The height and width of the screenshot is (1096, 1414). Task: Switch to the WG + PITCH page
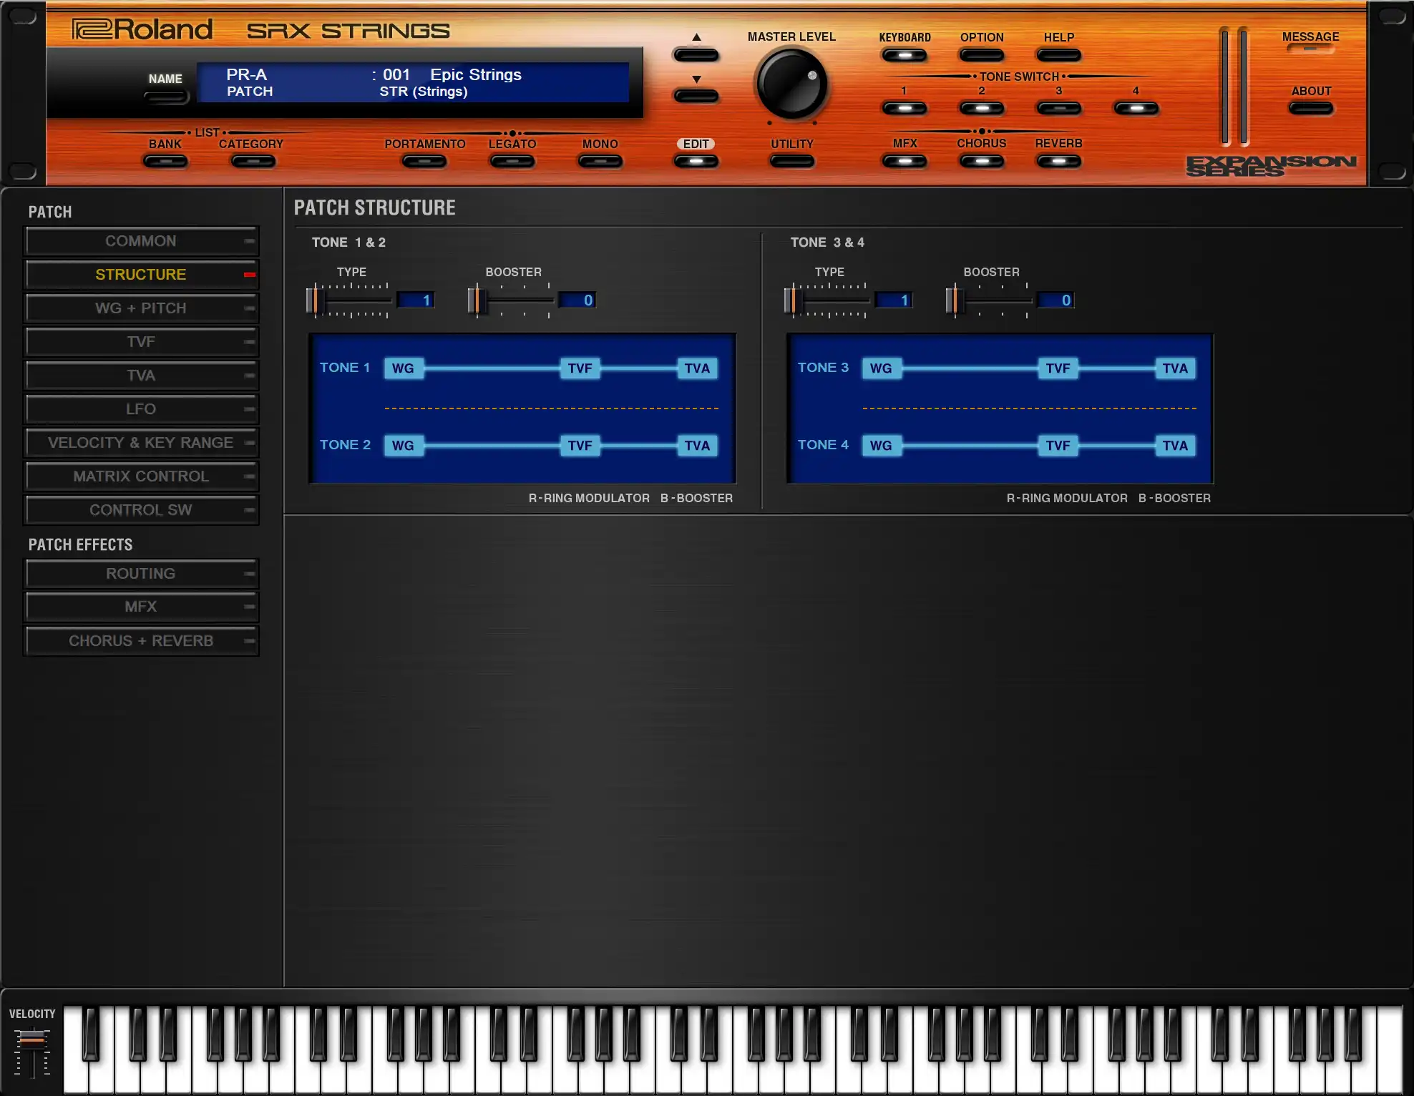[x=141, y=308]
